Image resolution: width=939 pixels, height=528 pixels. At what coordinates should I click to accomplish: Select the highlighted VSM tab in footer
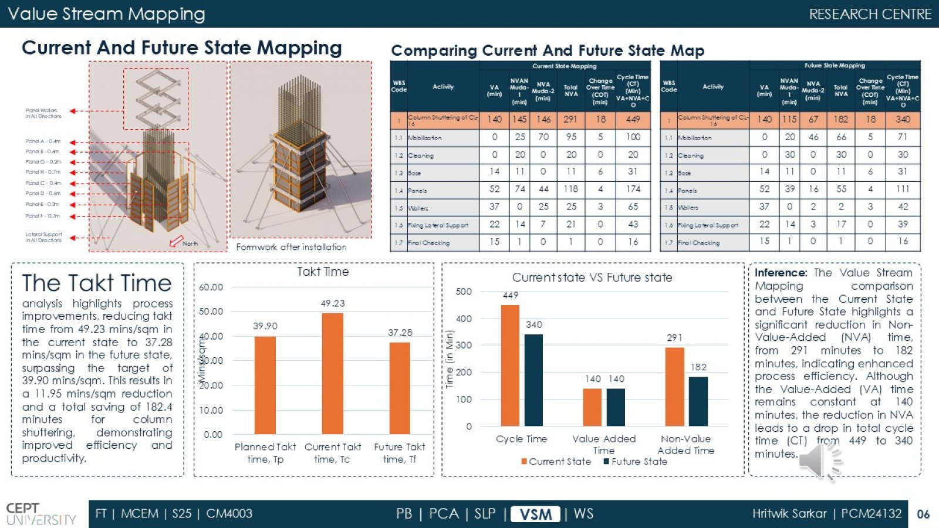pyautogui.click(x=535, y=514)
